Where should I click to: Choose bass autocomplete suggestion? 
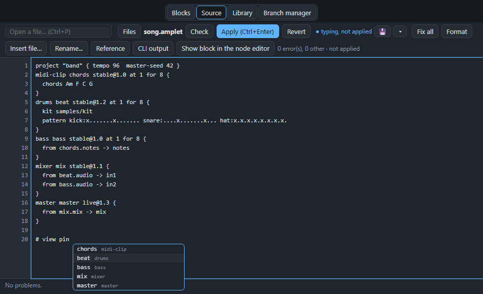(129, 268)
